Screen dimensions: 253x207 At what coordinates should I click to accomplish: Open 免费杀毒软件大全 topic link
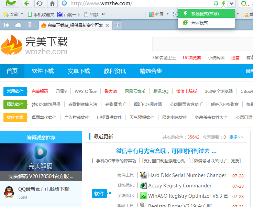click(211, 118)
